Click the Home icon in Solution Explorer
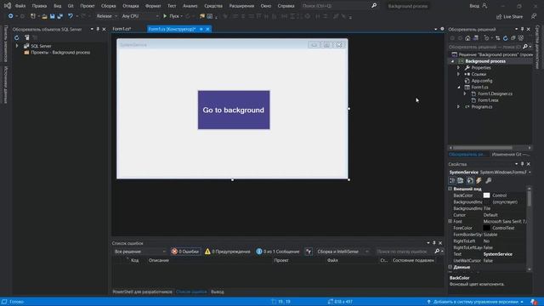Viewport: 544px width, 306px height. point(467,38)
